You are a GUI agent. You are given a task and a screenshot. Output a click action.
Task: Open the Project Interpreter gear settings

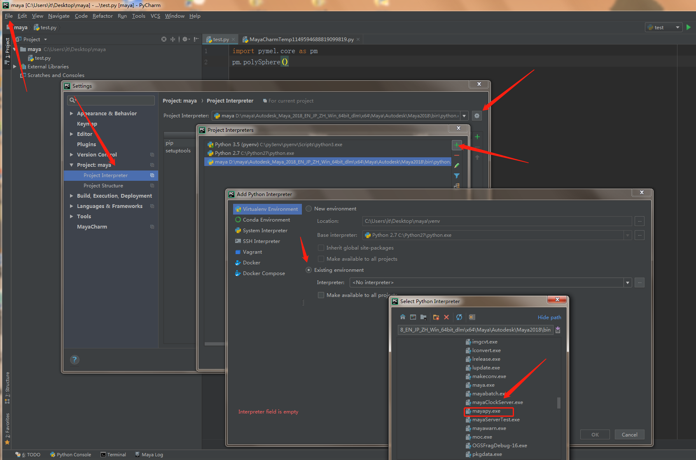[x=477, y=116]
